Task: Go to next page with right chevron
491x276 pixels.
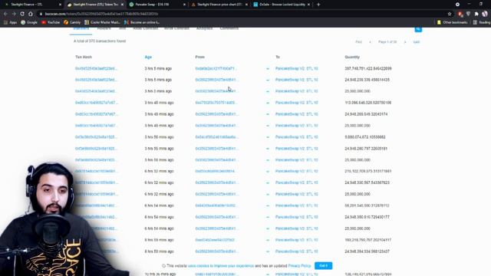Action: [405, 42]
